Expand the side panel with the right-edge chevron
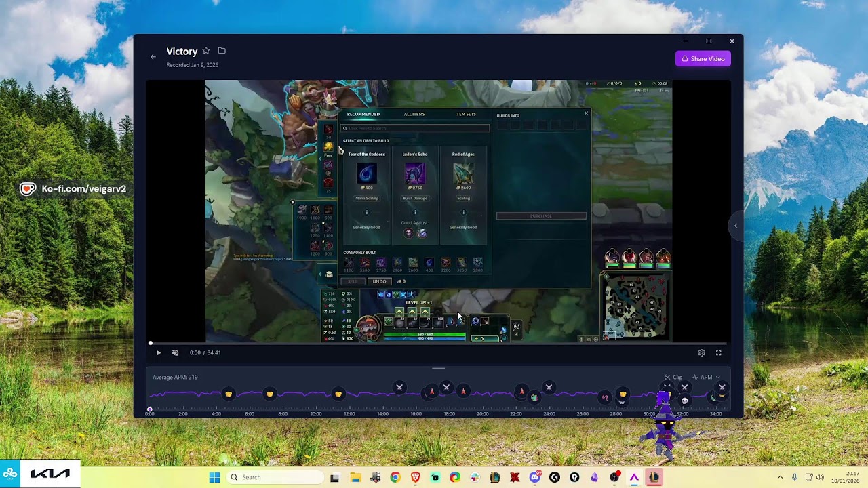The height and width of the screenshot is (488, 868). (736, 226)
